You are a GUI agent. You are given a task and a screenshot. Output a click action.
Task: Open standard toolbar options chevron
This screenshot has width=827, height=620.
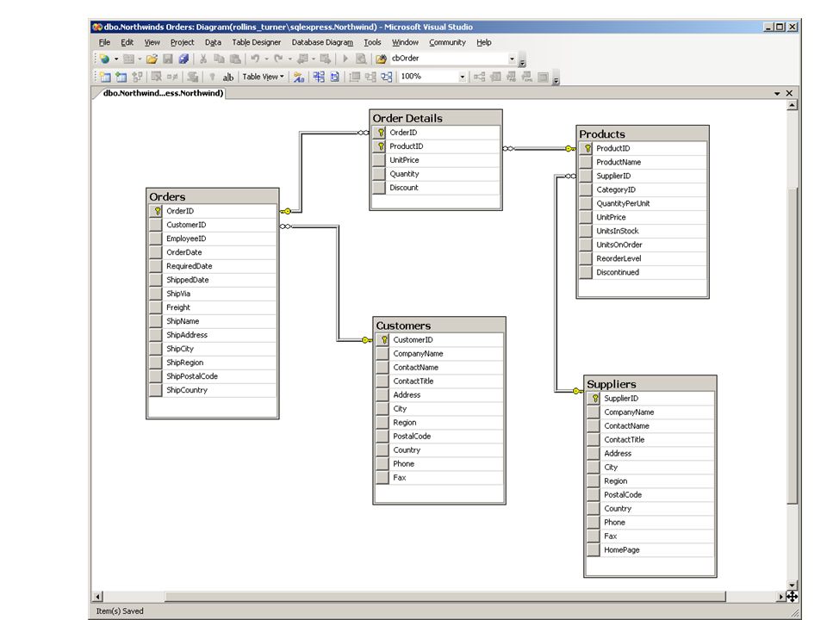[522, 62]
